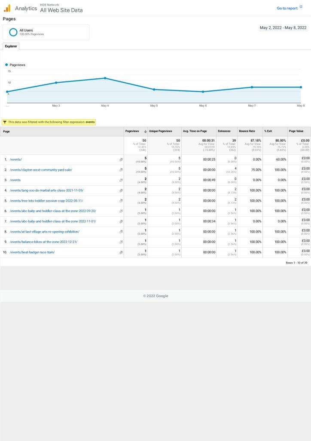Click the Unique Pageviews column header
This screenshot has height=441, width=311.
tap(161, 131)
